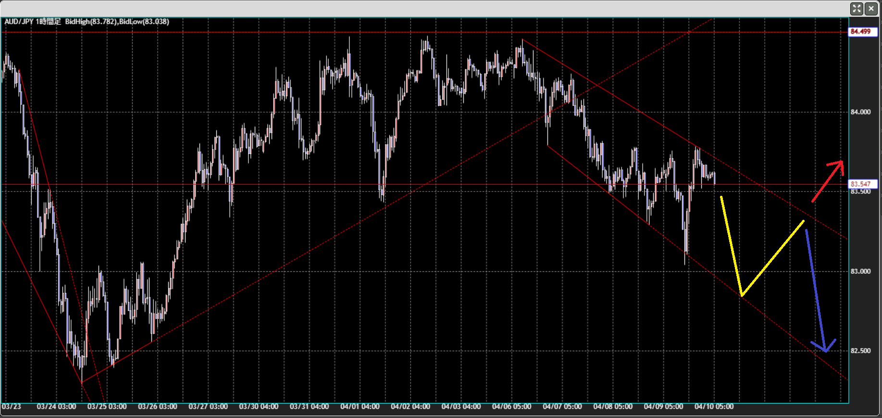Click the 84.499 price line label
Screen dimensions: 882x418
click(x=864, y=32)
